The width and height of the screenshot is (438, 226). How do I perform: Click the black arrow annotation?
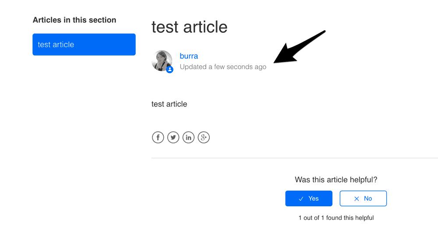tap(299, 47)
